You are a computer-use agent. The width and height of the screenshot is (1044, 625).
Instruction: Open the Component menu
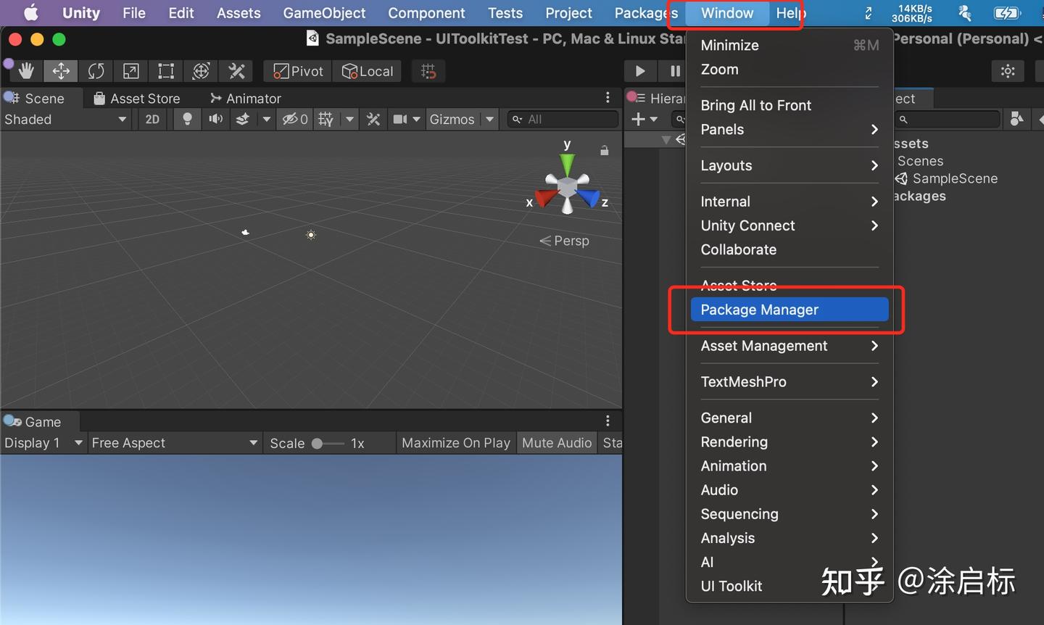426,13
